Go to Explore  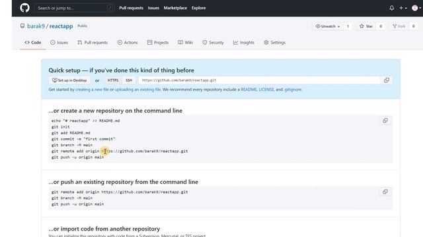pyautogui.click(x=198, y=8)
